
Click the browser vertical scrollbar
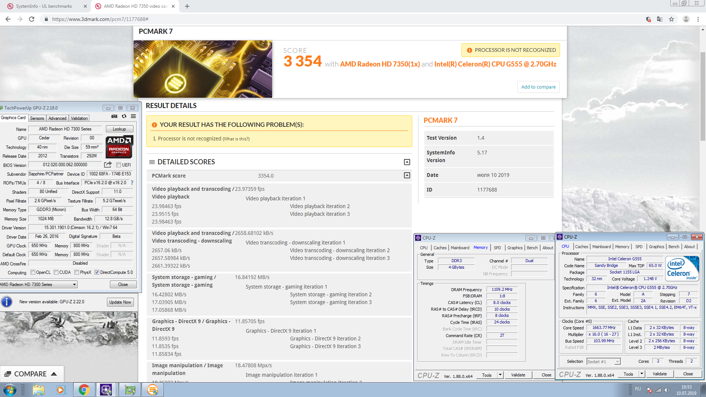click(x=703, y=96)
